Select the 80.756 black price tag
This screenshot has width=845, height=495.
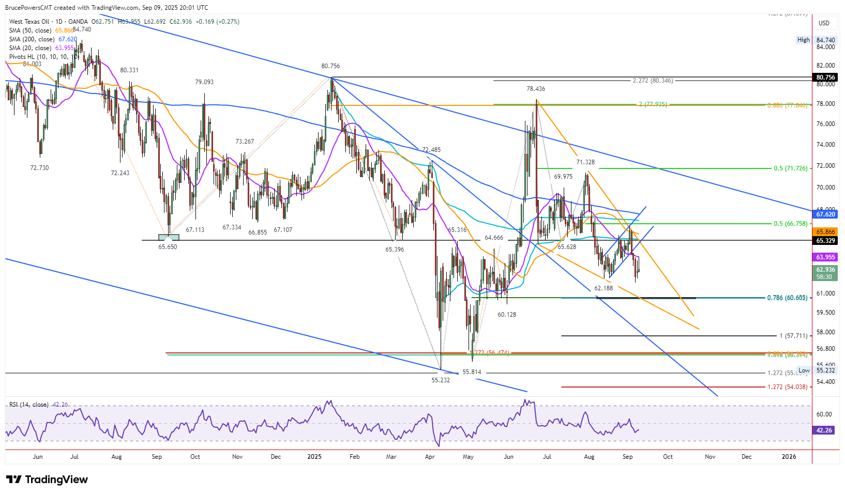[x=826, y=78]
